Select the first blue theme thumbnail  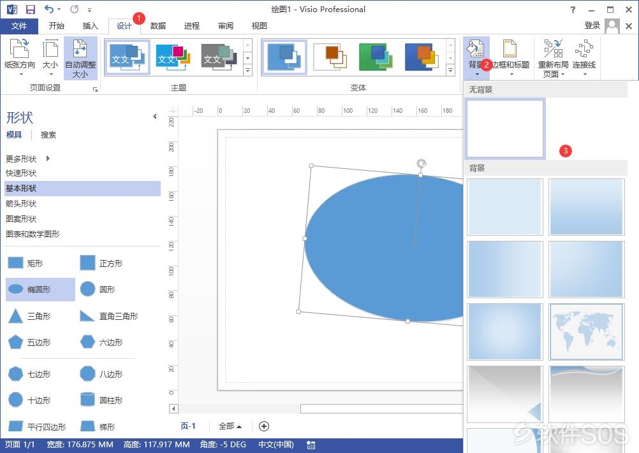pos(127,57)
